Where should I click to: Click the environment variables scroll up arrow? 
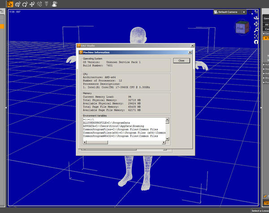167,119
